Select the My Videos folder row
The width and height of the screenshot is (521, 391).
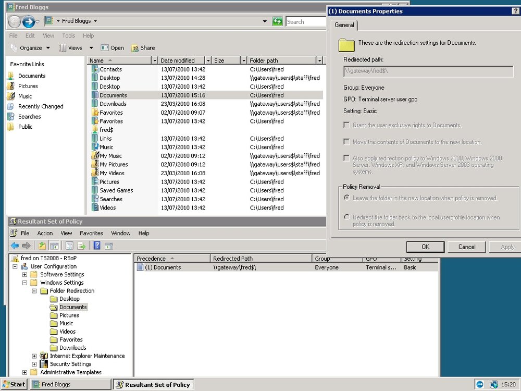tap(207, 173)
